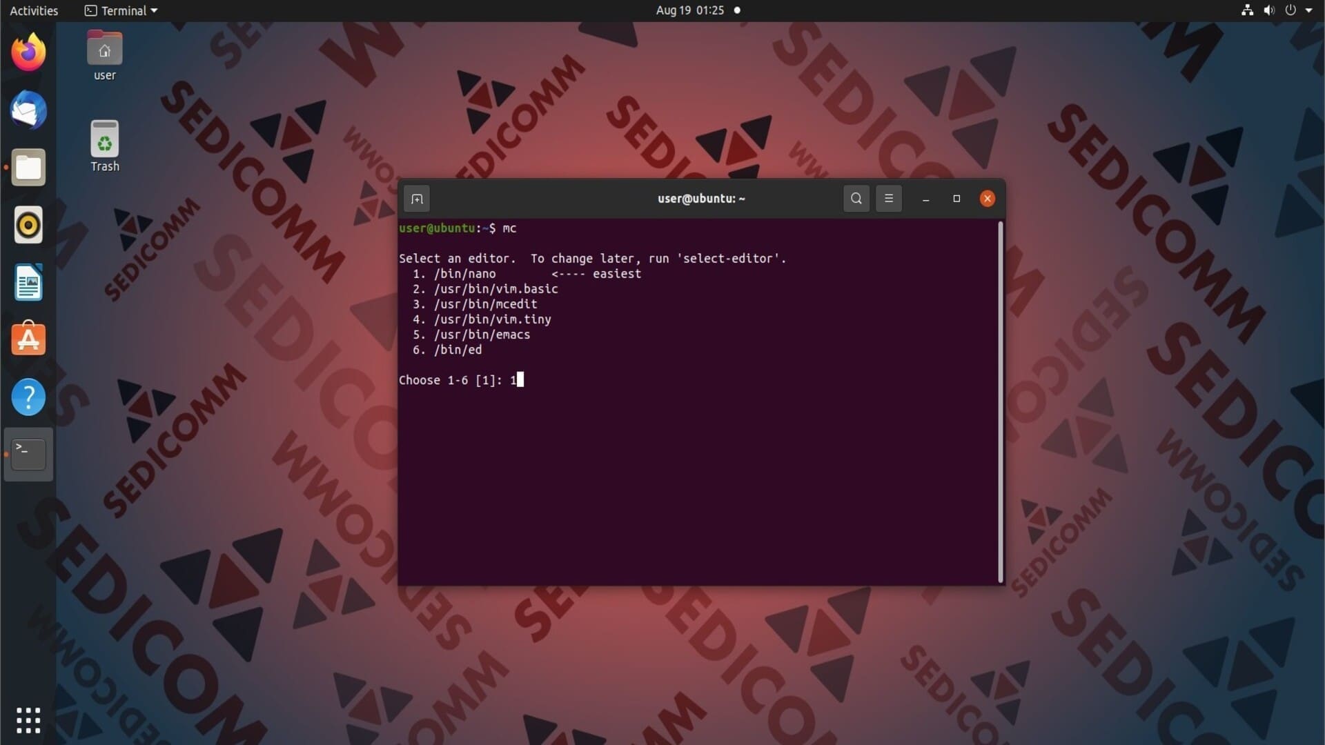Open the Trash icon on desktop
The height and width of the screenshot is (745, 1325).
[x=105, y=146]
